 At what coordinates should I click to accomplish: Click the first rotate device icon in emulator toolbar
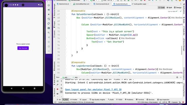[x=49, y=19]
